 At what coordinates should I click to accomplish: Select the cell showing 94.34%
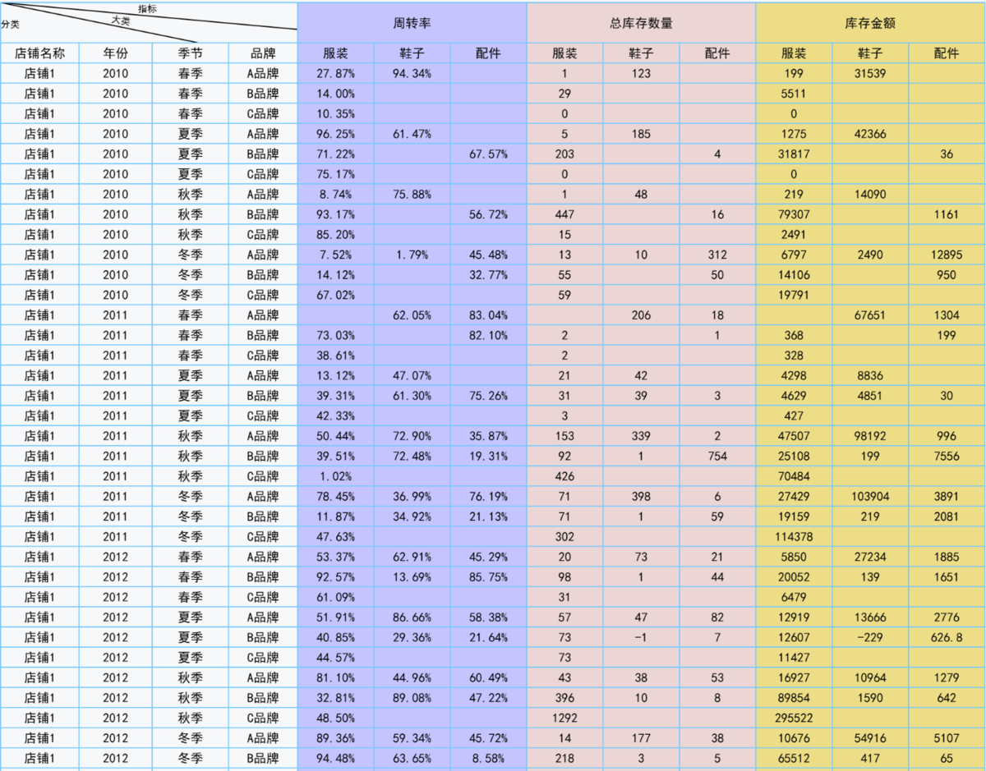(x=412, y=74)
